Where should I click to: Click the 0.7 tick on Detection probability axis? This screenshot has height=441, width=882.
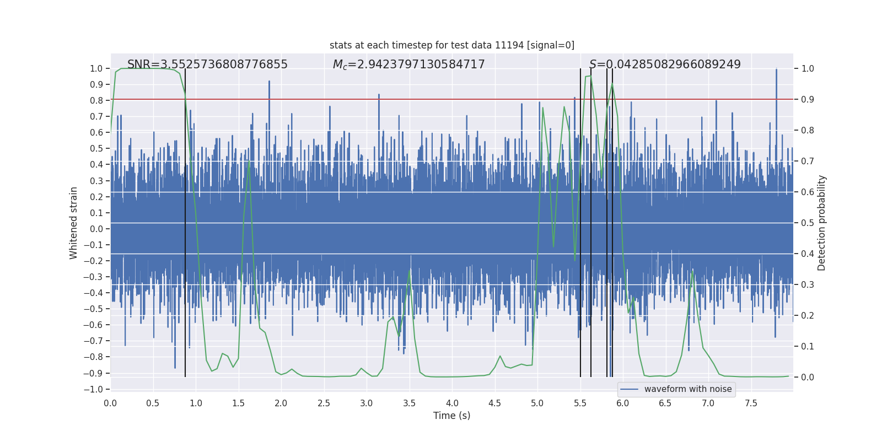click(808, 161)
